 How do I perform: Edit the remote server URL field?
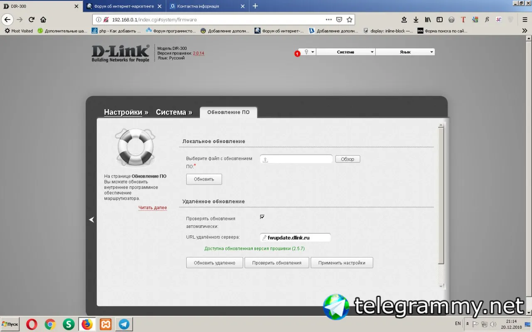click(296, 238)
